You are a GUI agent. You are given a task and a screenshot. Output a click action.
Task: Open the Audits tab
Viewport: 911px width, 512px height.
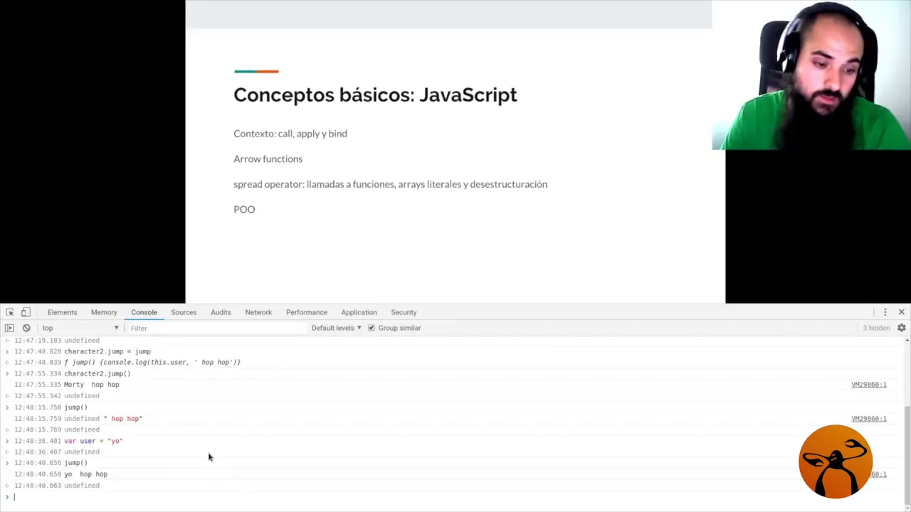pyautogui.click(x=221, y=312)
